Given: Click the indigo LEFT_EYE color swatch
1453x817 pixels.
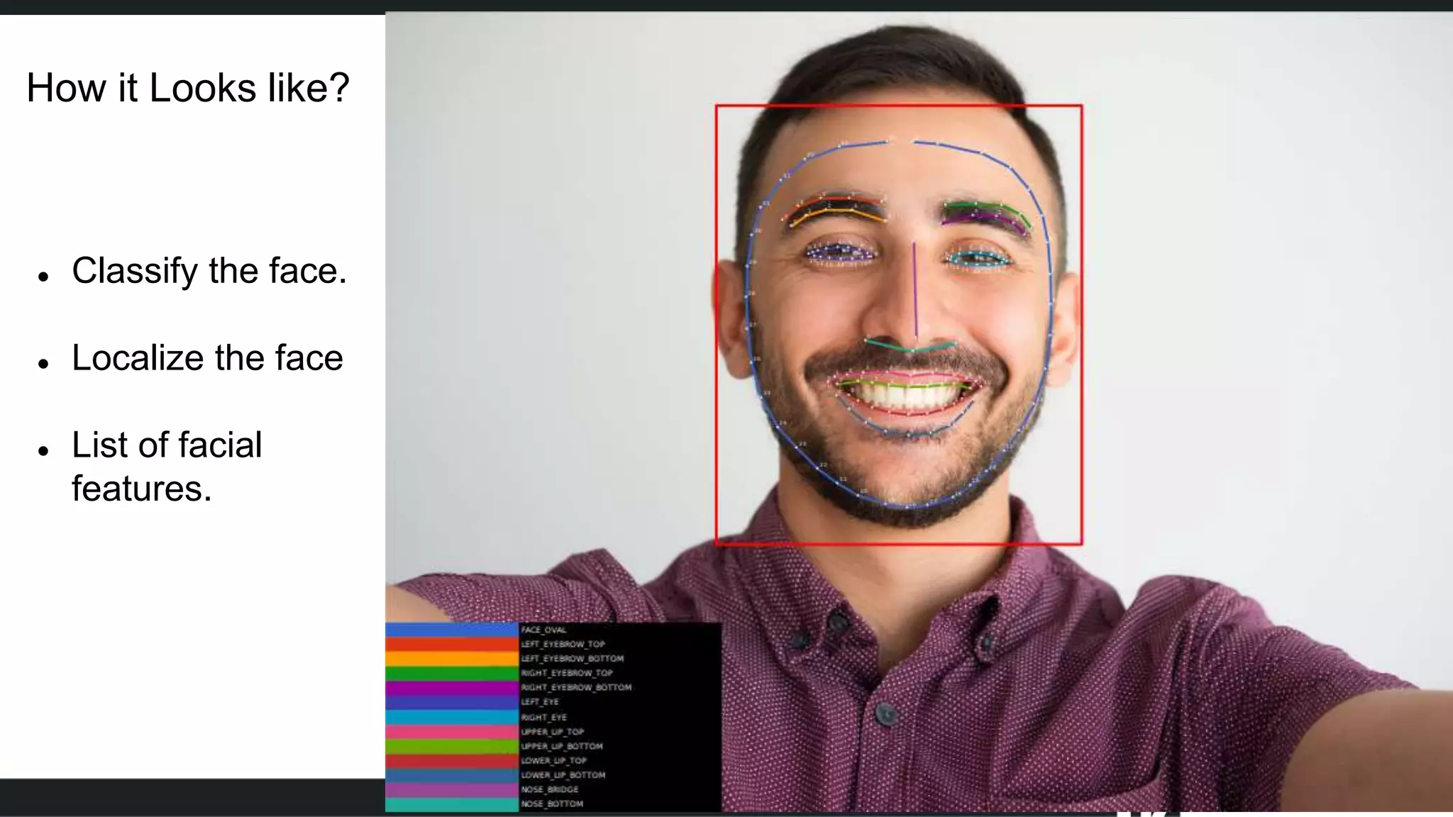Looking at the screenshot, I should coord(452,702).
